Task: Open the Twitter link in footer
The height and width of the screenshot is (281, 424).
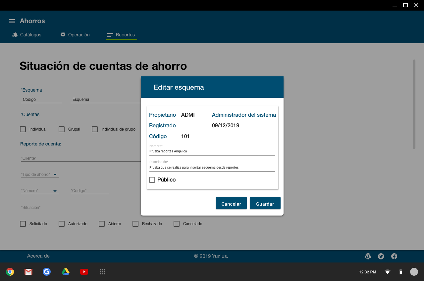Action: tap(381, 256)
